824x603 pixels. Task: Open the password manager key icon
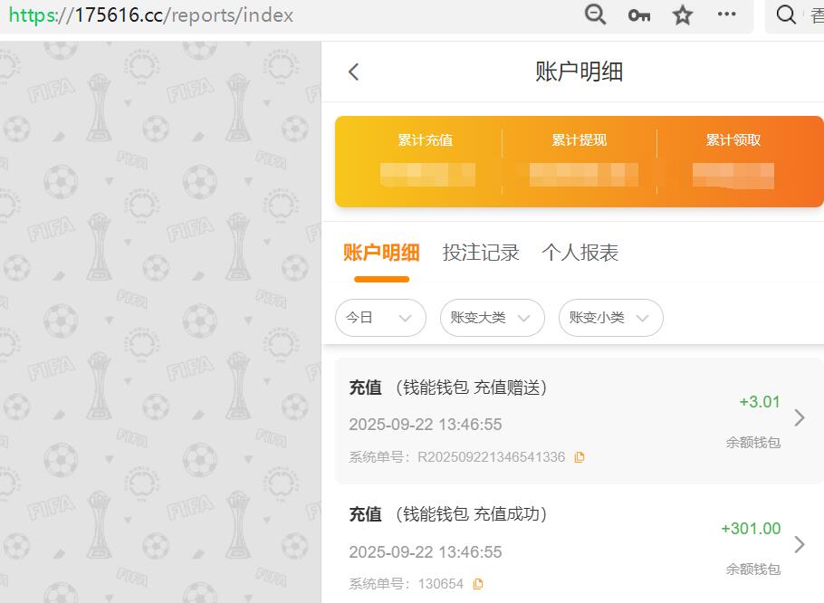click(638, 15)
